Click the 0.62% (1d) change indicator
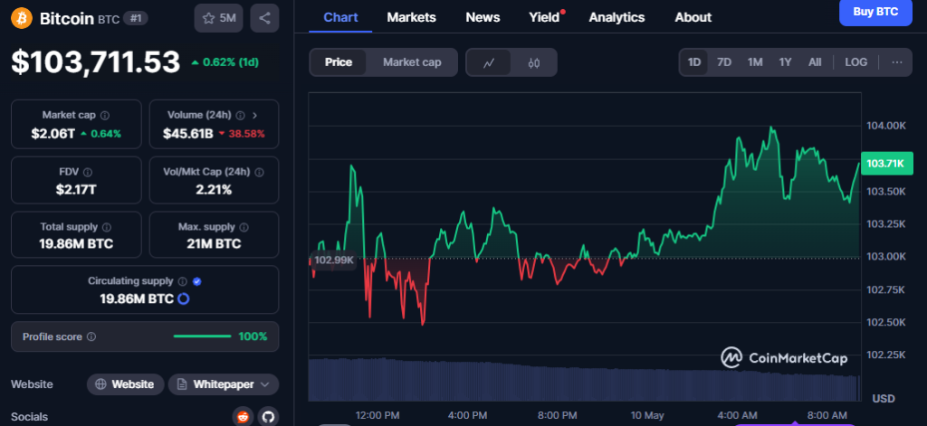Image resolution: width=927 pixels, height=426 pixels. pos(225,62)
